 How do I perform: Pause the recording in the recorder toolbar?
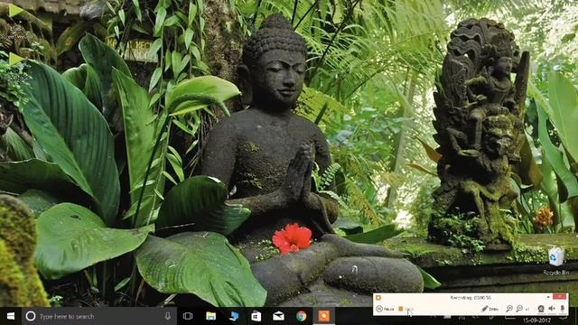(x=385, y=309)
